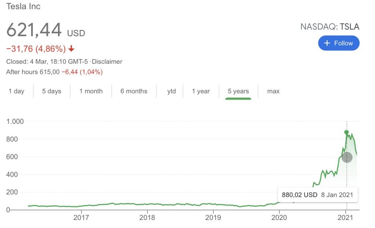Screen dimensions: 375x228
Task: Click the NASDAQ: TSLA ticker label
Action: tap(330, 26)
